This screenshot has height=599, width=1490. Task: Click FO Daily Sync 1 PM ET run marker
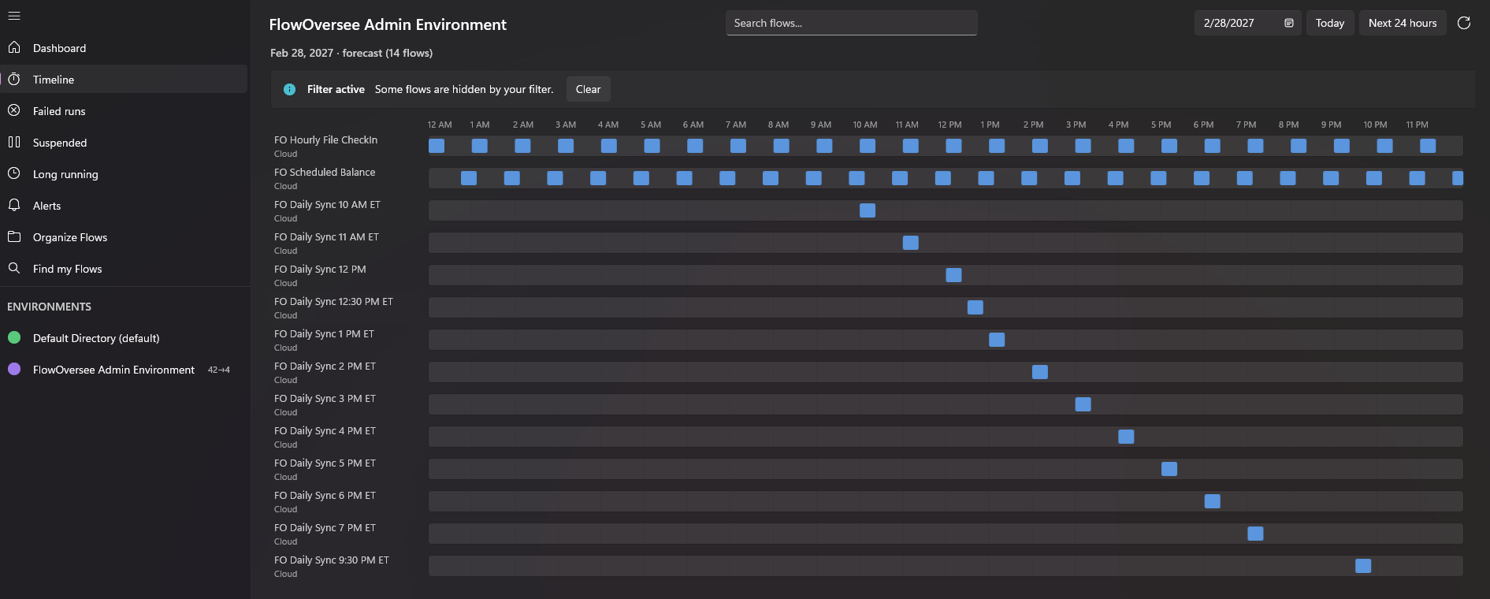997,340
